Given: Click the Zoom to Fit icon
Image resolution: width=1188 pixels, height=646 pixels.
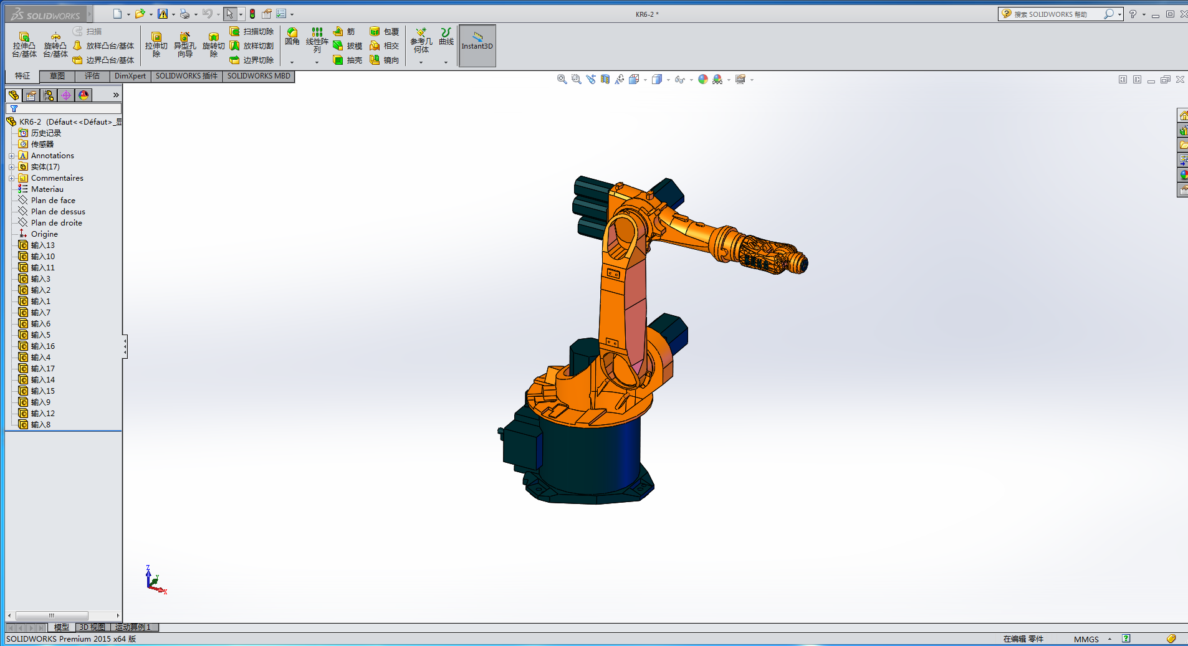Looking at the screenshot, I should tap(562, 79).
